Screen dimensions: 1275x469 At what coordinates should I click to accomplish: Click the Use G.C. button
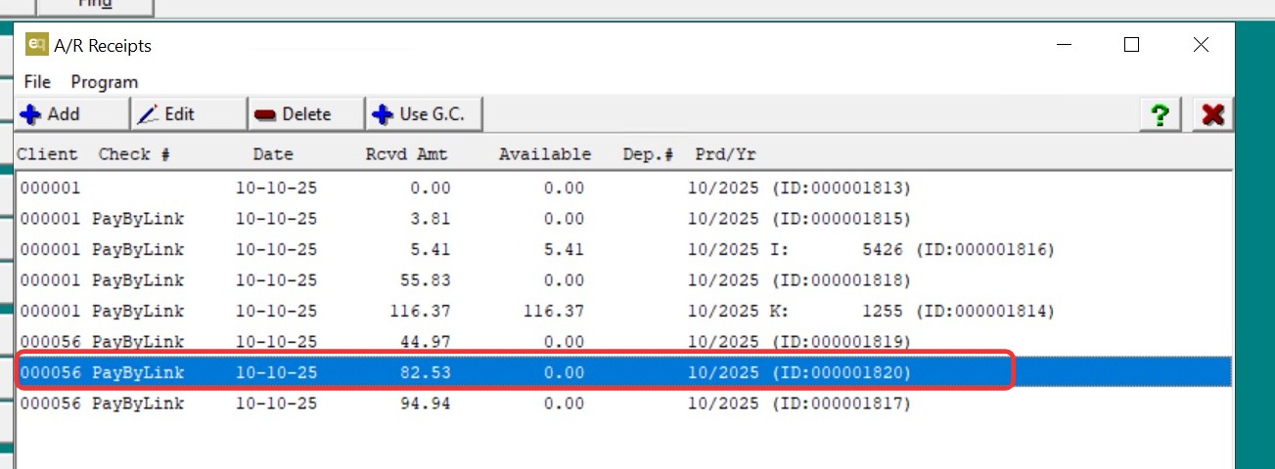tap(425, 114)
